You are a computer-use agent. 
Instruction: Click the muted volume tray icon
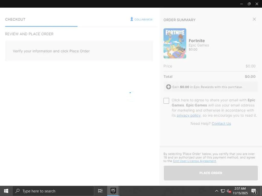229,191
